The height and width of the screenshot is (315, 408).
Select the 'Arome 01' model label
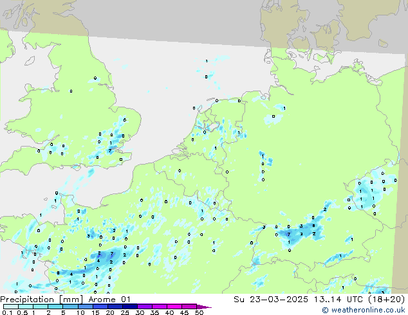coord(109,300)
